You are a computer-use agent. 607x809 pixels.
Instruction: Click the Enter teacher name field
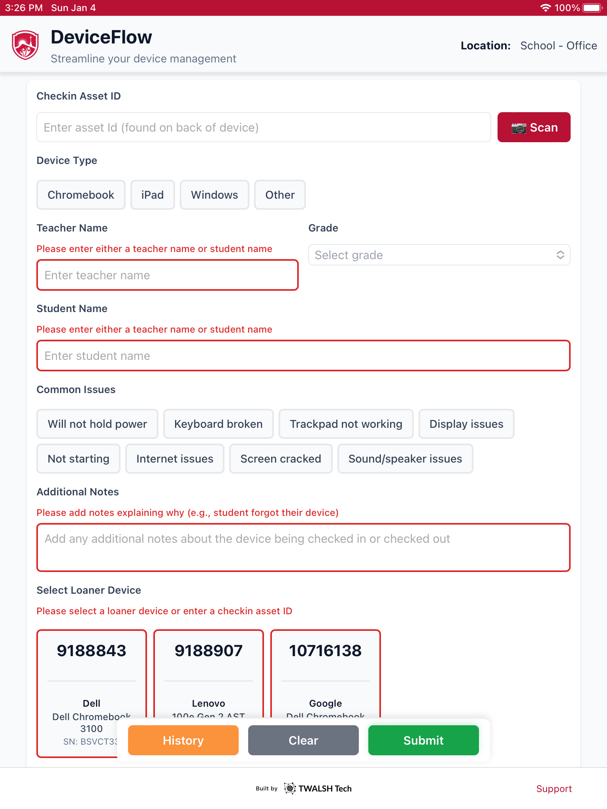[x=167, y=275]
